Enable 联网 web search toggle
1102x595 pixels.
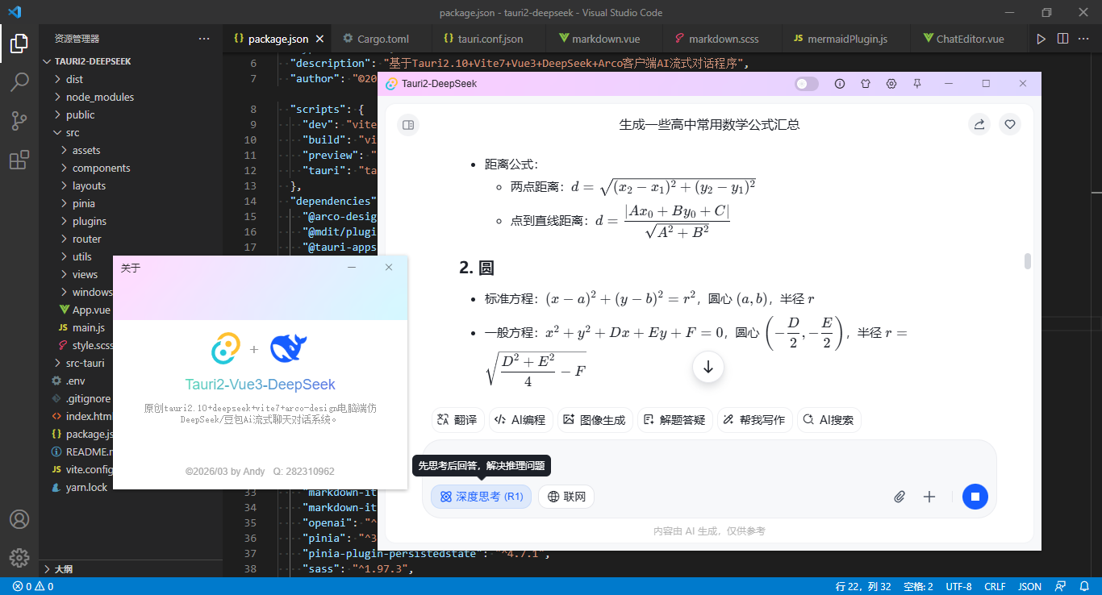point(566,497)
